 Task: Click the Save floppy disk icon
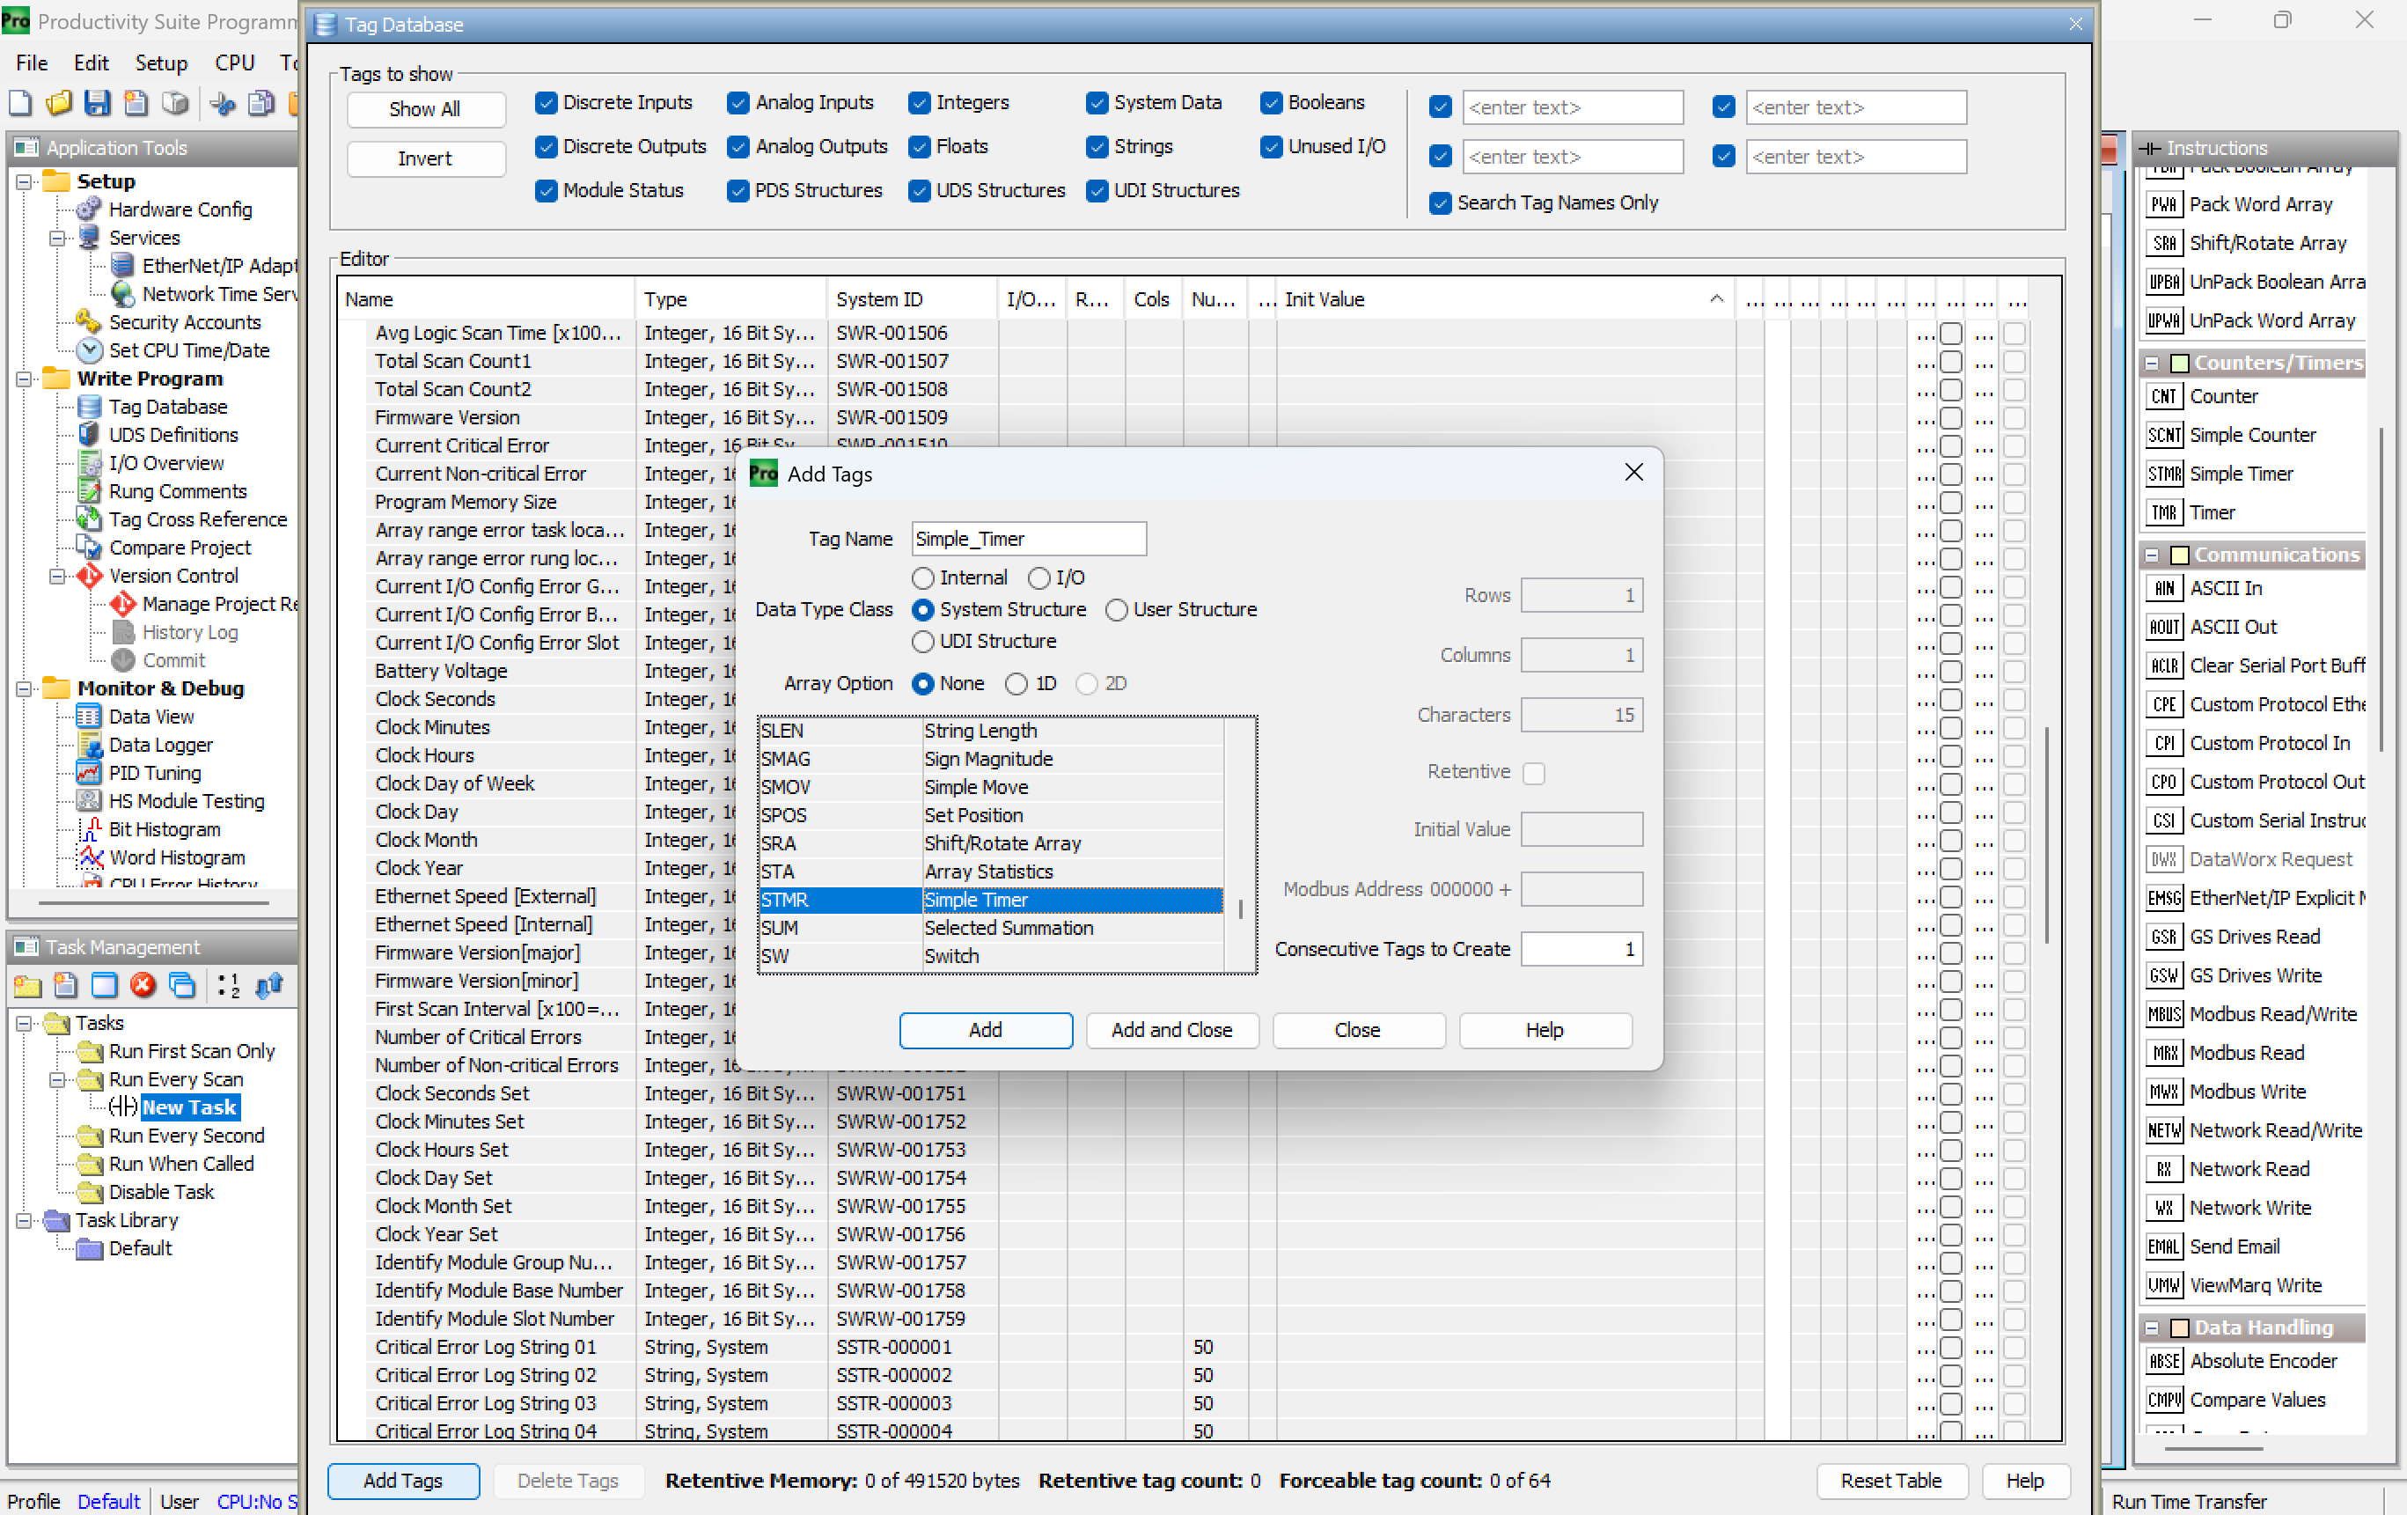97,104
